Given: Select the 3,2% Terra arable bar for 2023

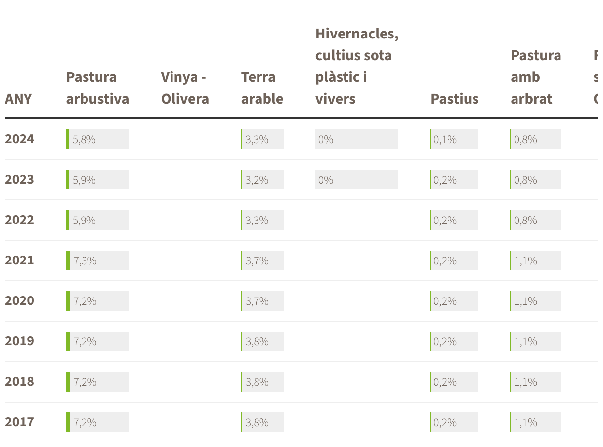Looking at the screenshot, I should pyautogui.click(x=262, y=180).
